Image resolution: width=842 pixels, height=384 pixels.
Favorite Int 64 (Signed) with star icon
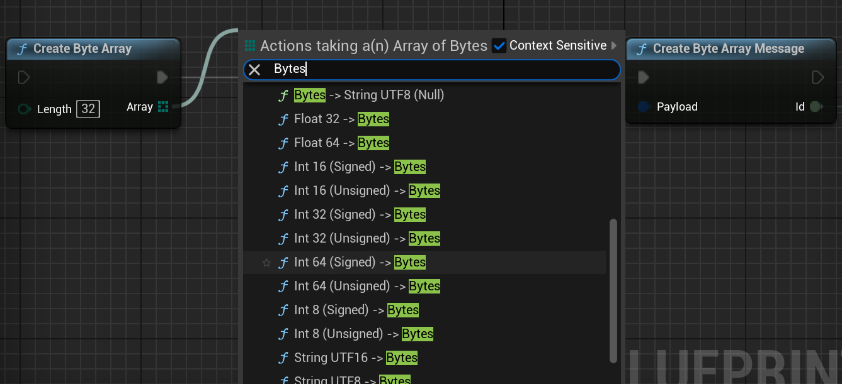point(266,263)
